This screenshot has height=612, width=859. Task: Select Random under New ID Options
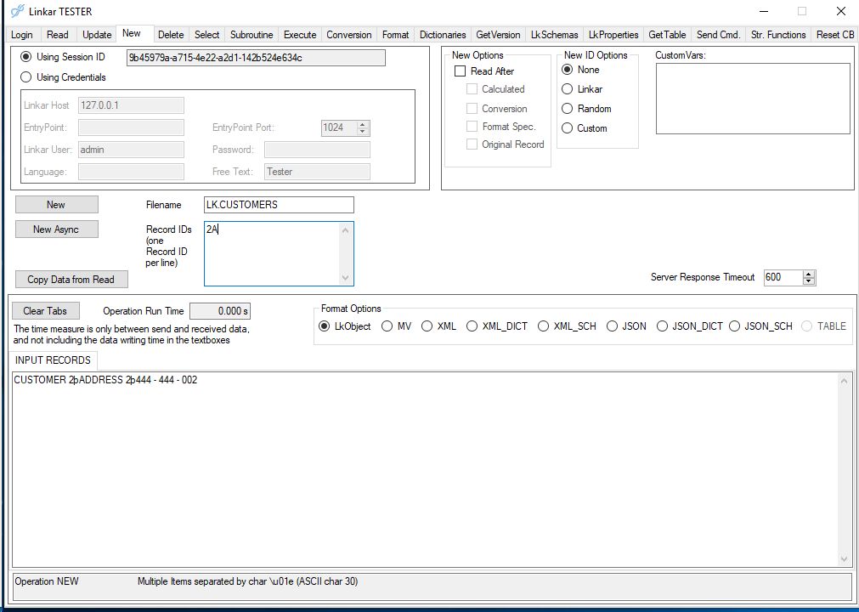tap(587, 109)
